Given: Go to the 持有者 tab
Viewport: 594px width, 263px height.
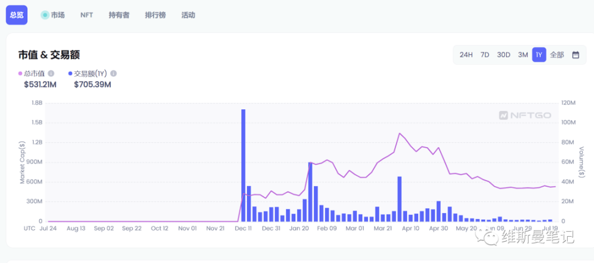Looking at the screenshot, I should point(119,15).
